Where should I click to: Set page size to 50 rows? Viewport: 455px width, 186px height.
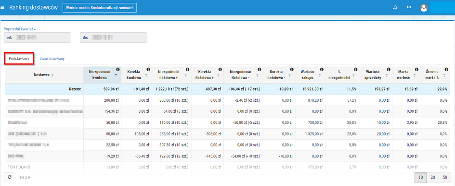coord(445,177)
